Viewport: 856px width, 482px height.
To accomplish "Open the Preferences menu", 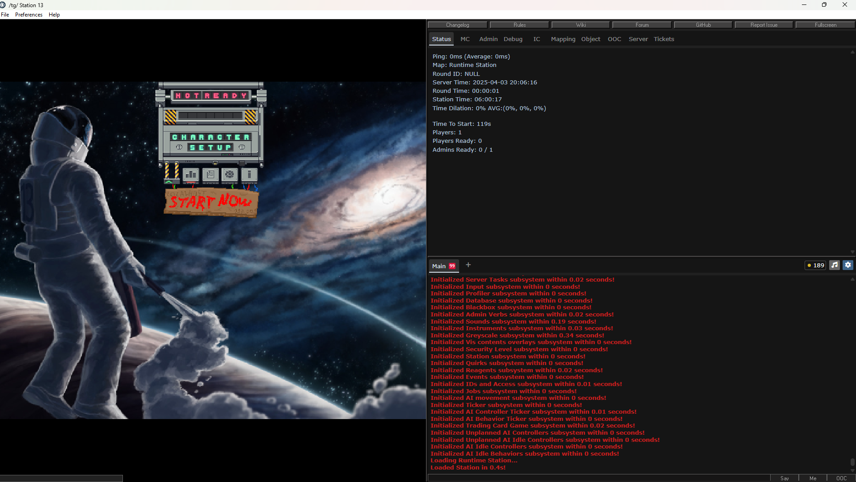I will point(29,15).
